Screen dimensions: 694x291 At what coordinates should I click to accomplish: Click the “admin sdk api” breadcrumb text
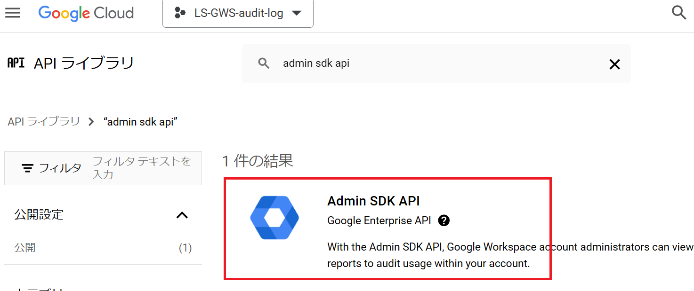click(140, 122)
